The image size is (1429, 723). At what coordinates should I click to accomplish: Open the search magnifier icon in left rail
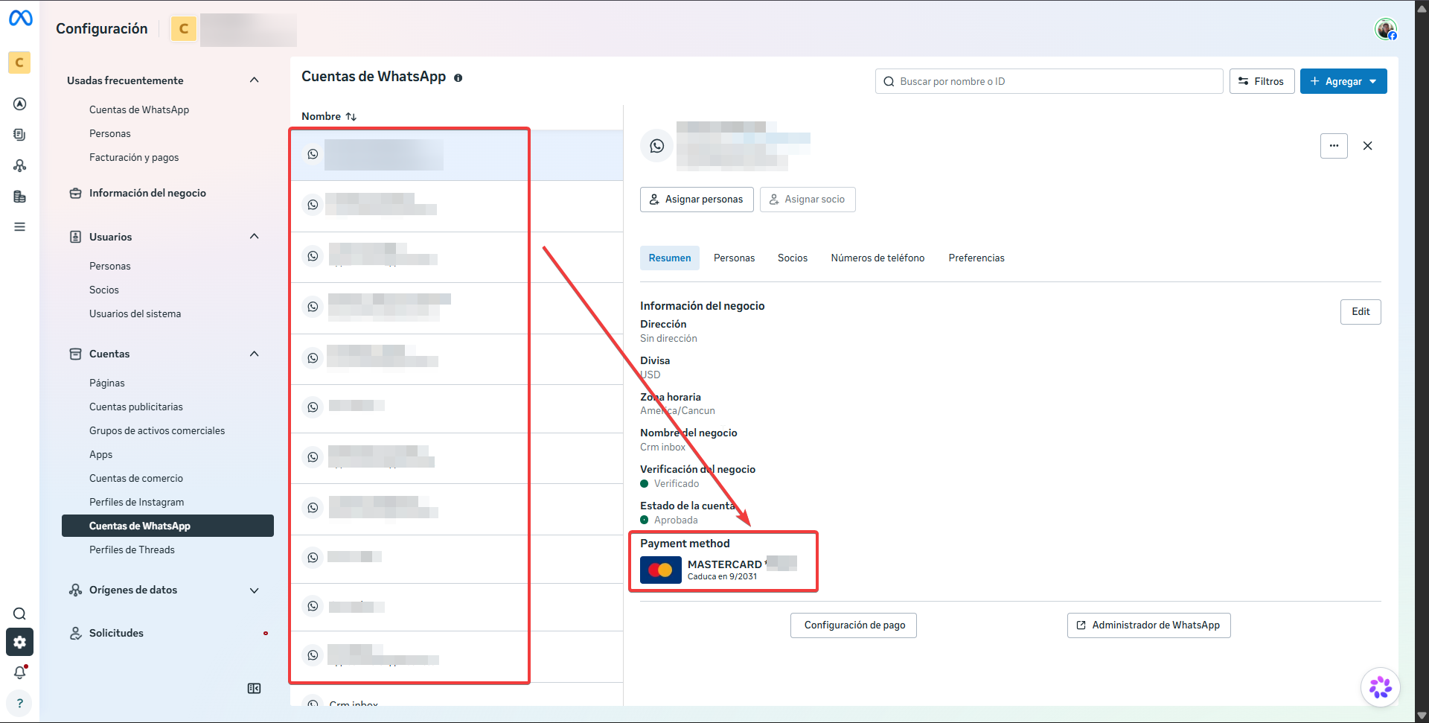[20, 614]
